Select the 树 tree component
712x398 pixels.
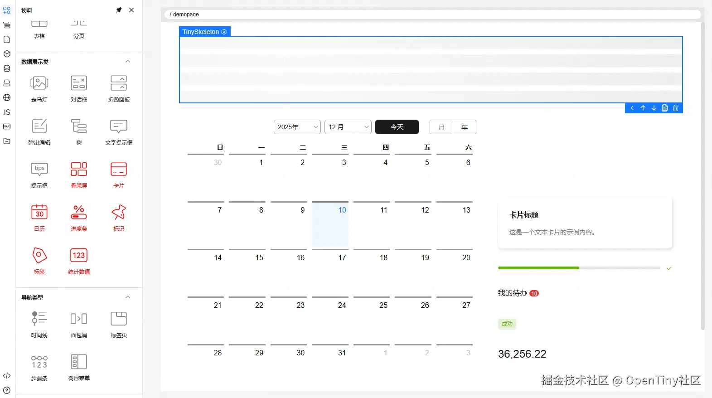(x=79, y=132)
